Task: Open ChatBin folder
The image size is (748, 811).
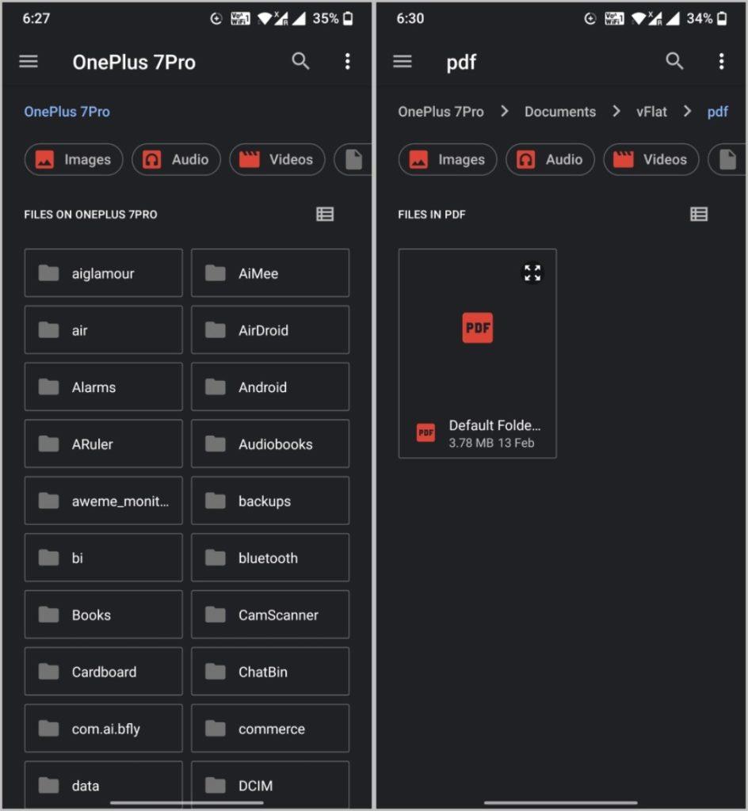Action: pos(270,672)
